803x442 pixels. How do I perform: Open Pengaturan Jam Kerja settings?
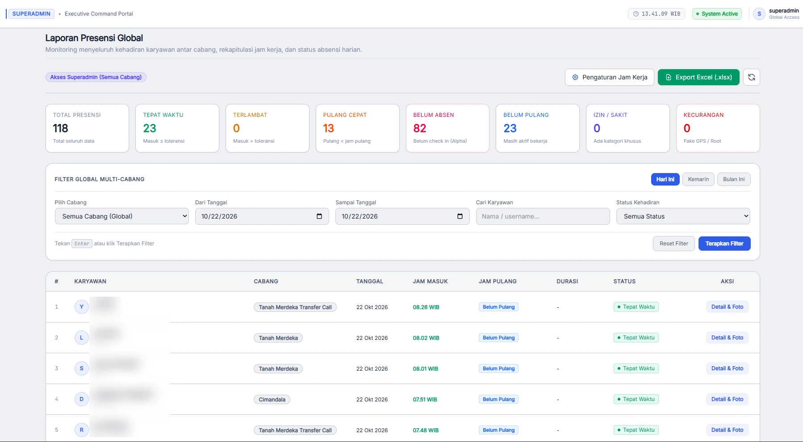(610, 77)
